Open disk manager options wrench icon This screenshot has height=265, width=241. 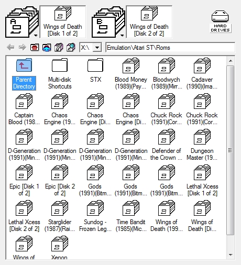pos(59,47)
